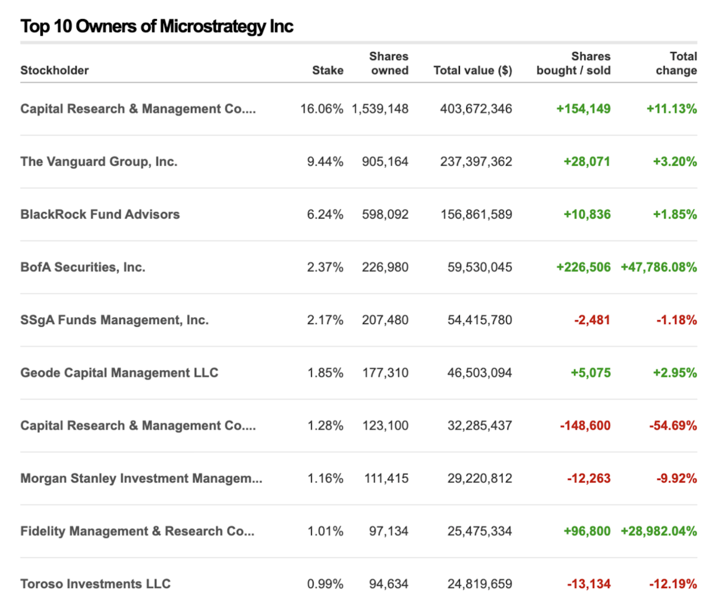Viewport: 718px width, 612px height.
Task: Select shares owned value 207,480
Action: tap(385, 320)
